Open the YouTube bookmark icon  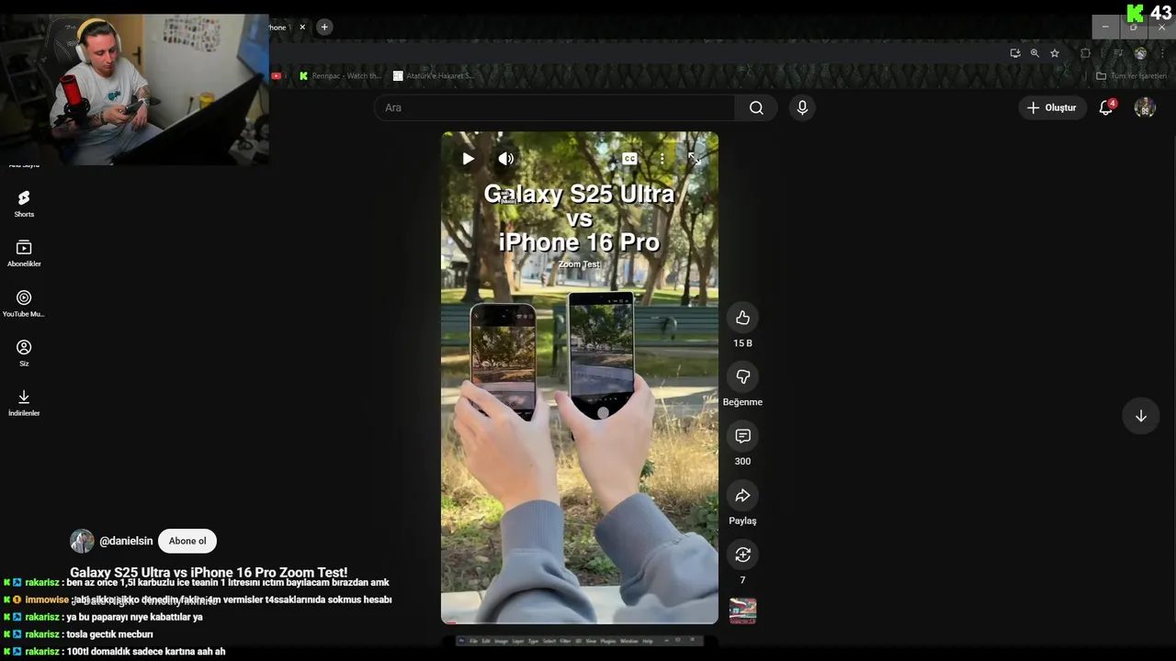click(277, 75)
